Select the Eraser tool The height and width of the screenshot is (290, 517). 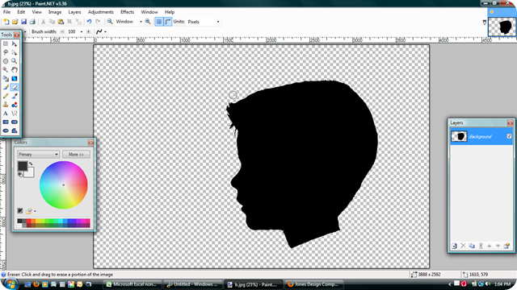[x=15, y=87]
